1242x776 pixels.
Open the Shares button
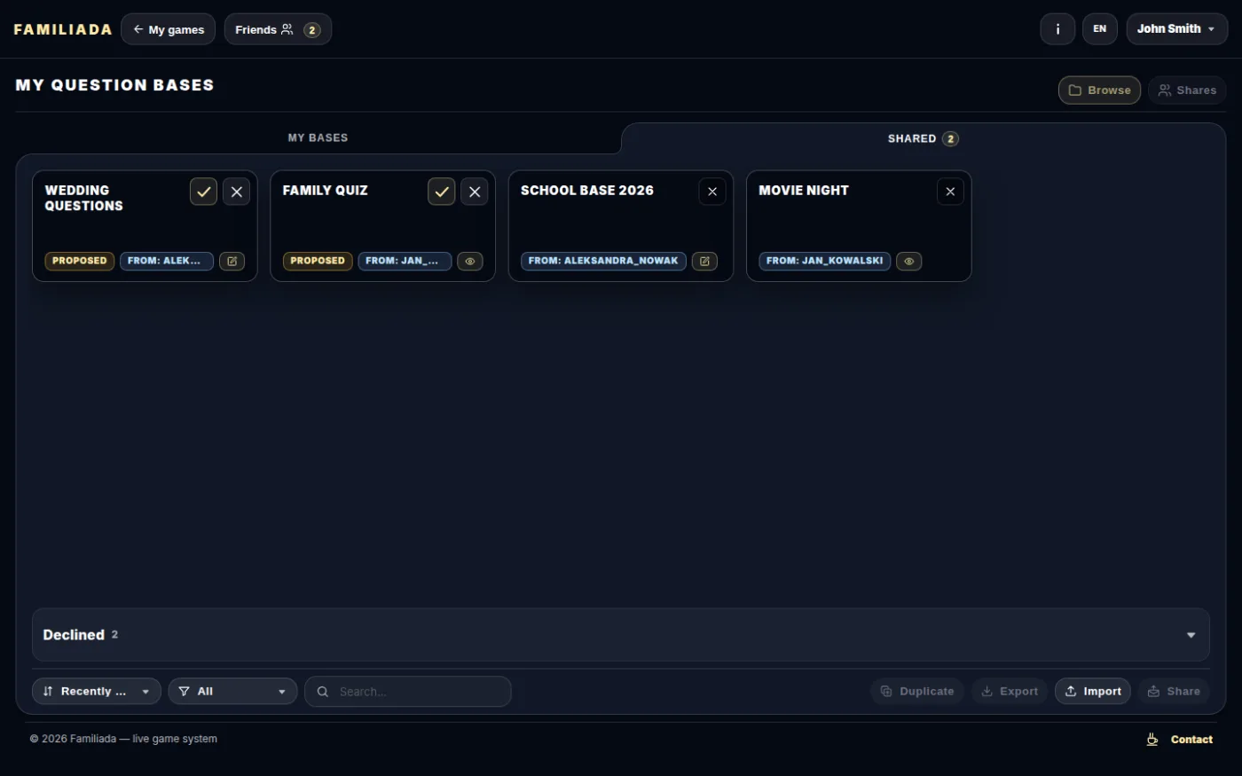coord(1187,90)
